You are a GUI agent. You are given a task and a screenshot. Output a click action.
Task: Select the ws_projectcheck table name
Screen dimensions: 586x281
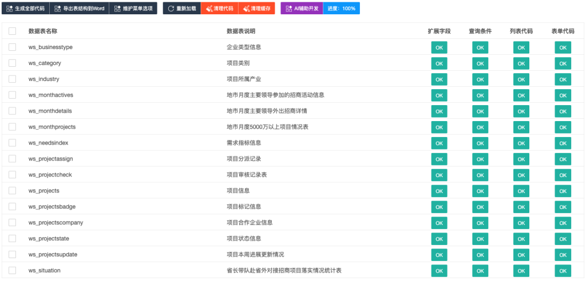50,175
